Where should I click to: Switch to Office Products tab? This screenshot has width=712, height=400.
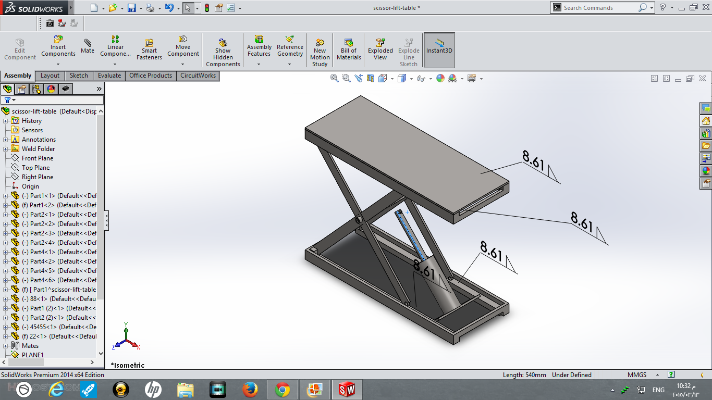tap(151, 76)
